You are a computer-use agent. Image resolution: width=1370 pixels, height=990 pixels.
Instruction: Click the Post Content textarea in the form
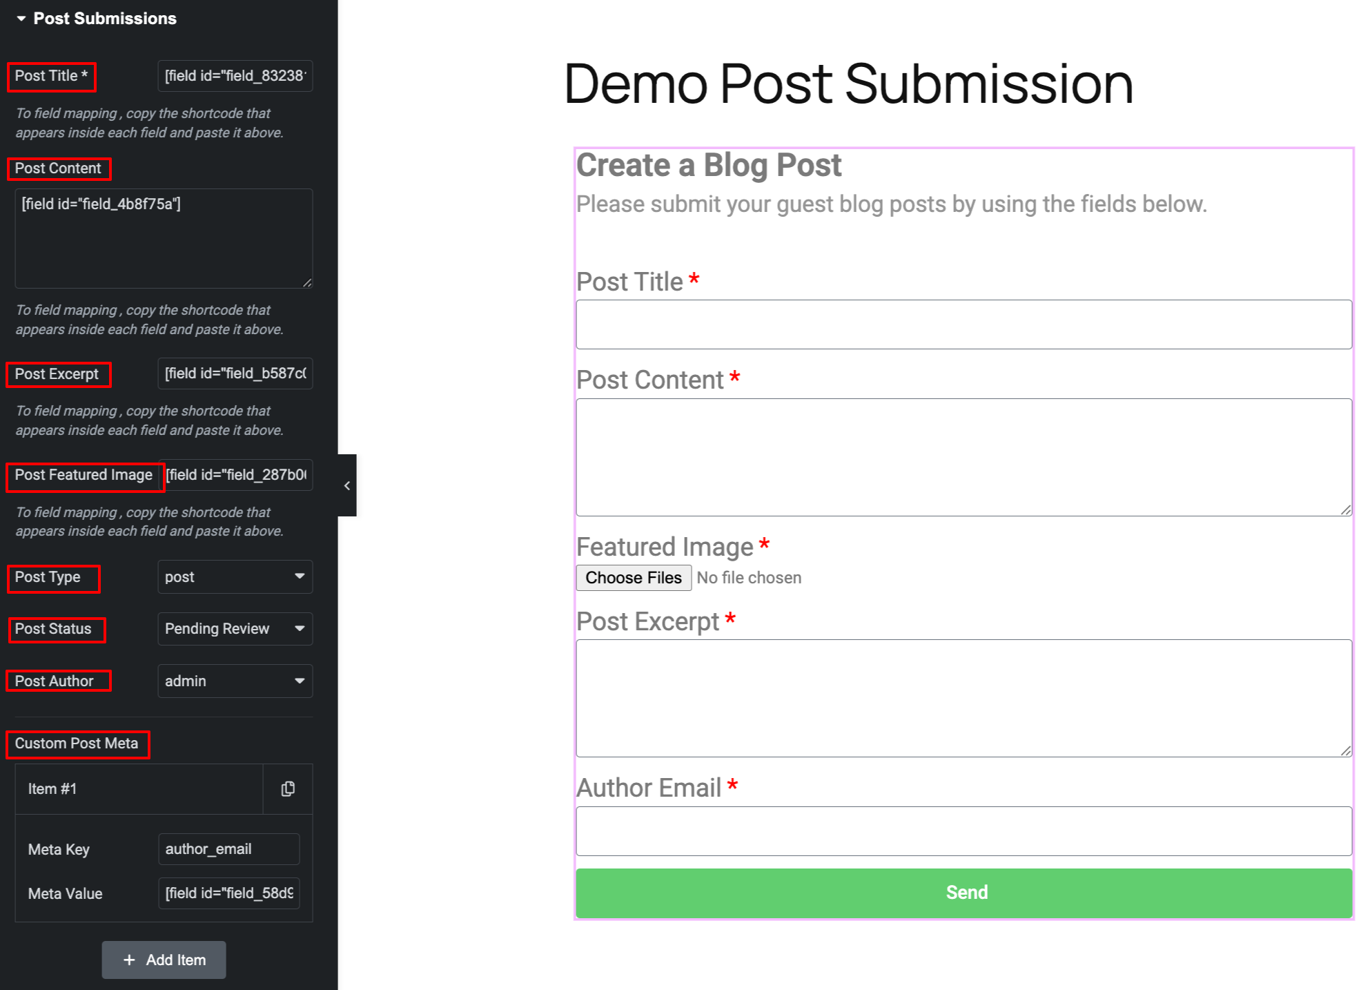(x=963, y=457)
